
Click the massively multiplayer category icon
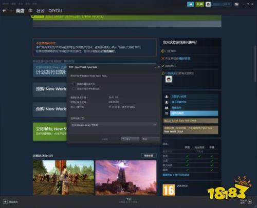point(167,97)
